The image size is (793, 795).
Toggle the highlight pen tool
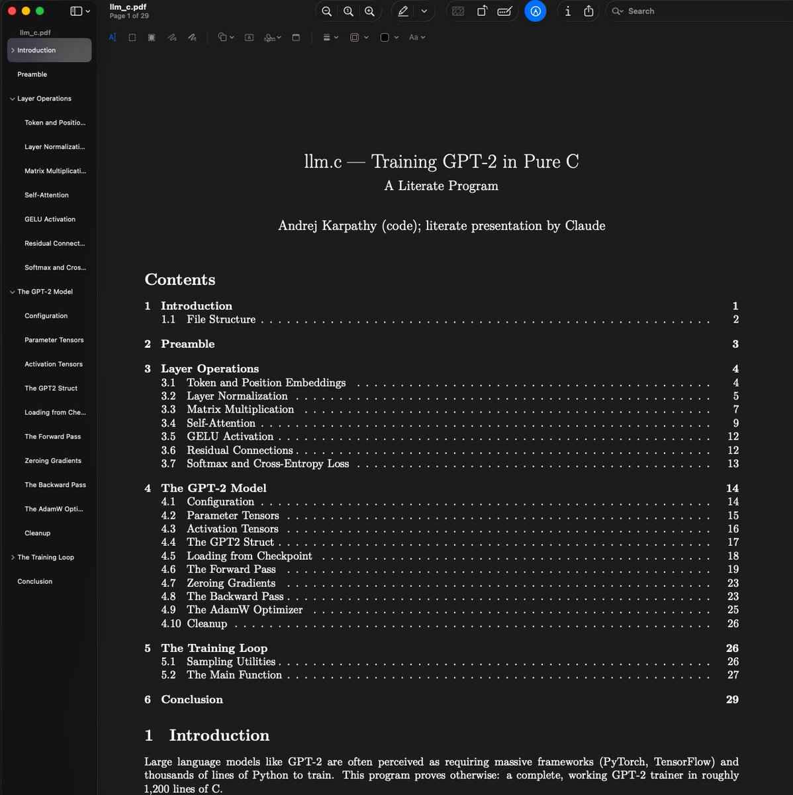click(x=403, y=11)
